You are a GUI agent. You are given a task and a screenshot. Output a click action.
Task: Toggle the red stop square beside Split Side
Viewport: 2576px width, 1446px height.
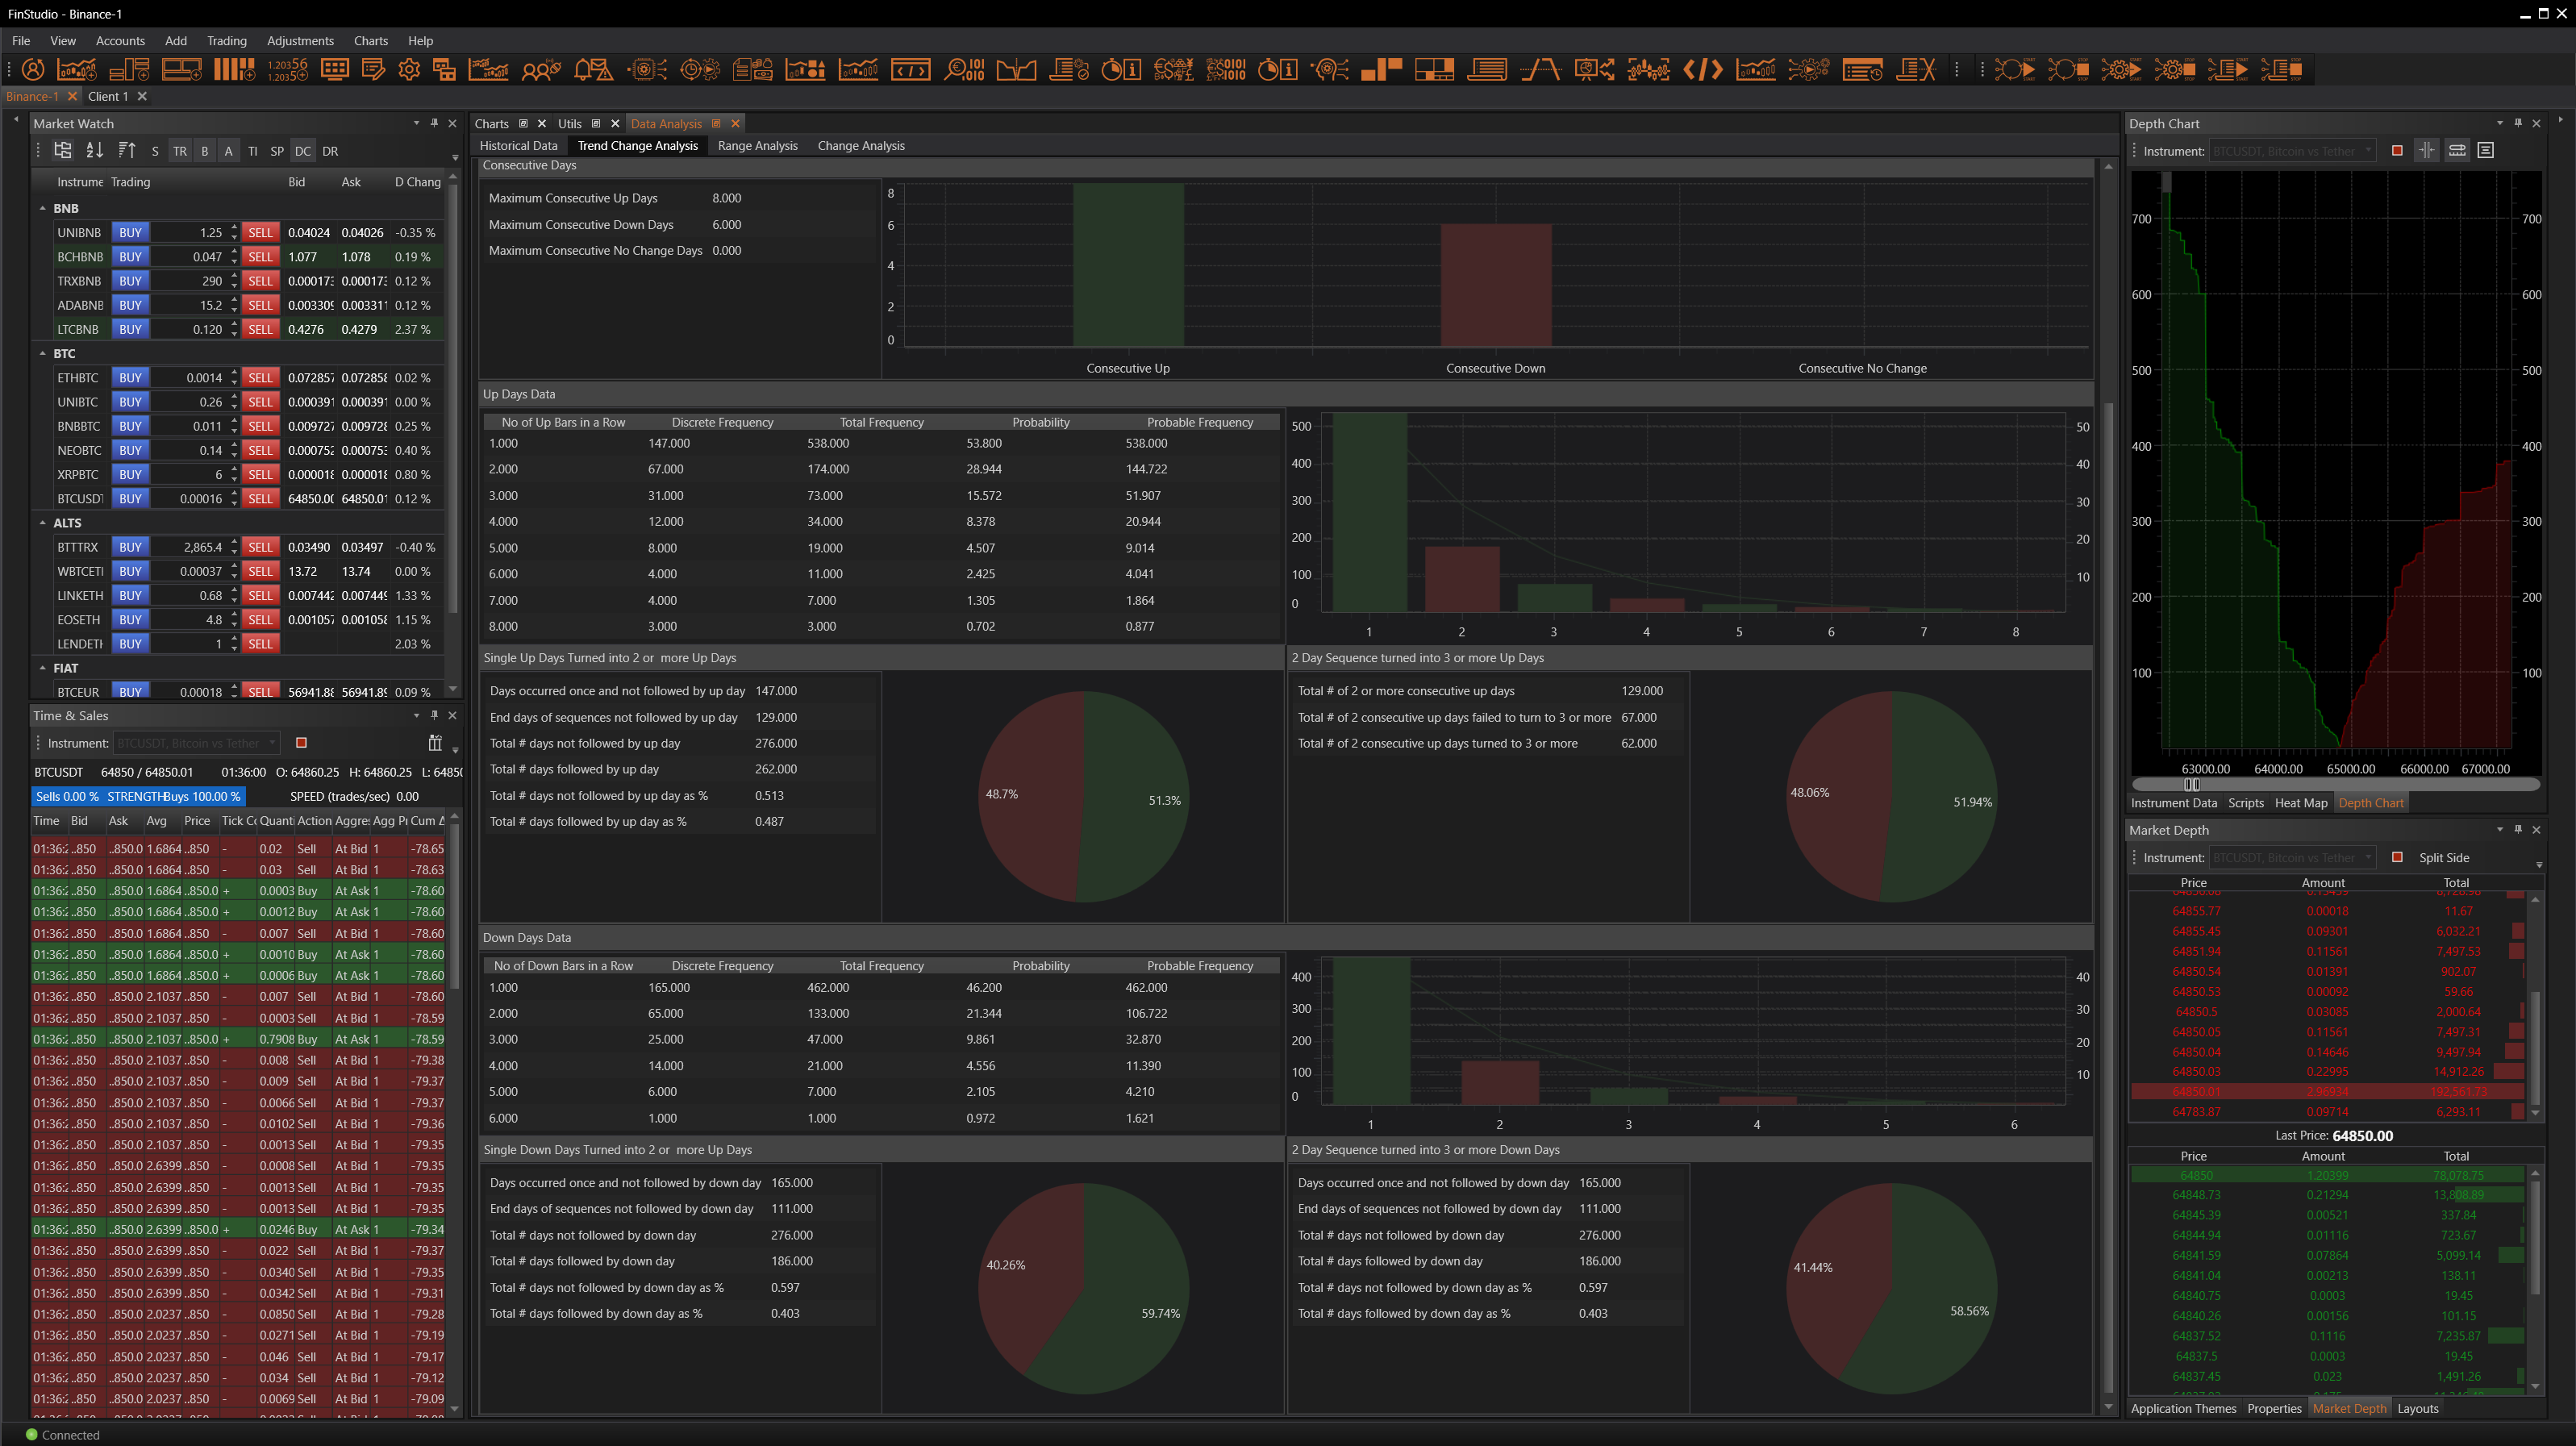click(x=2397, y=857)
